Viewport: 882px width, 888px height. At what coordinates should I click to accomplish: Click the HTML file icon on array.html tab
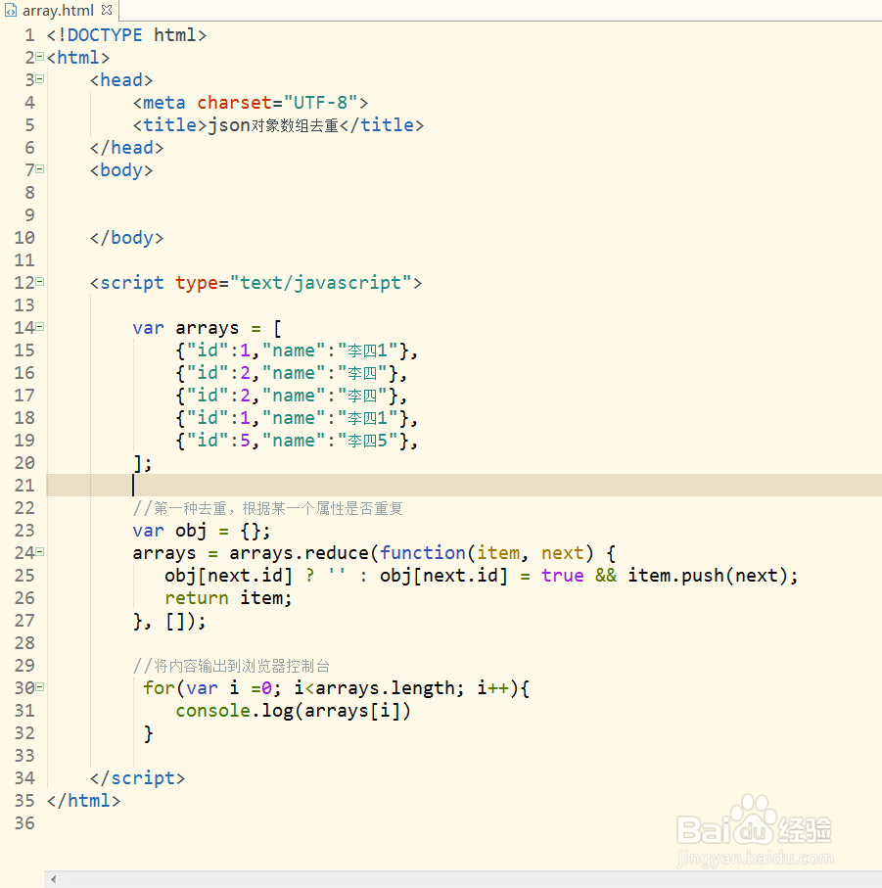[x=10, y=10]
